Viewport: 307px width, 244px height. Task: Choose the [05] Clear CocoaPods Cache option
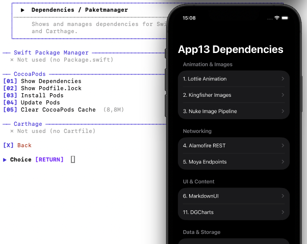(x=49, y=110)
